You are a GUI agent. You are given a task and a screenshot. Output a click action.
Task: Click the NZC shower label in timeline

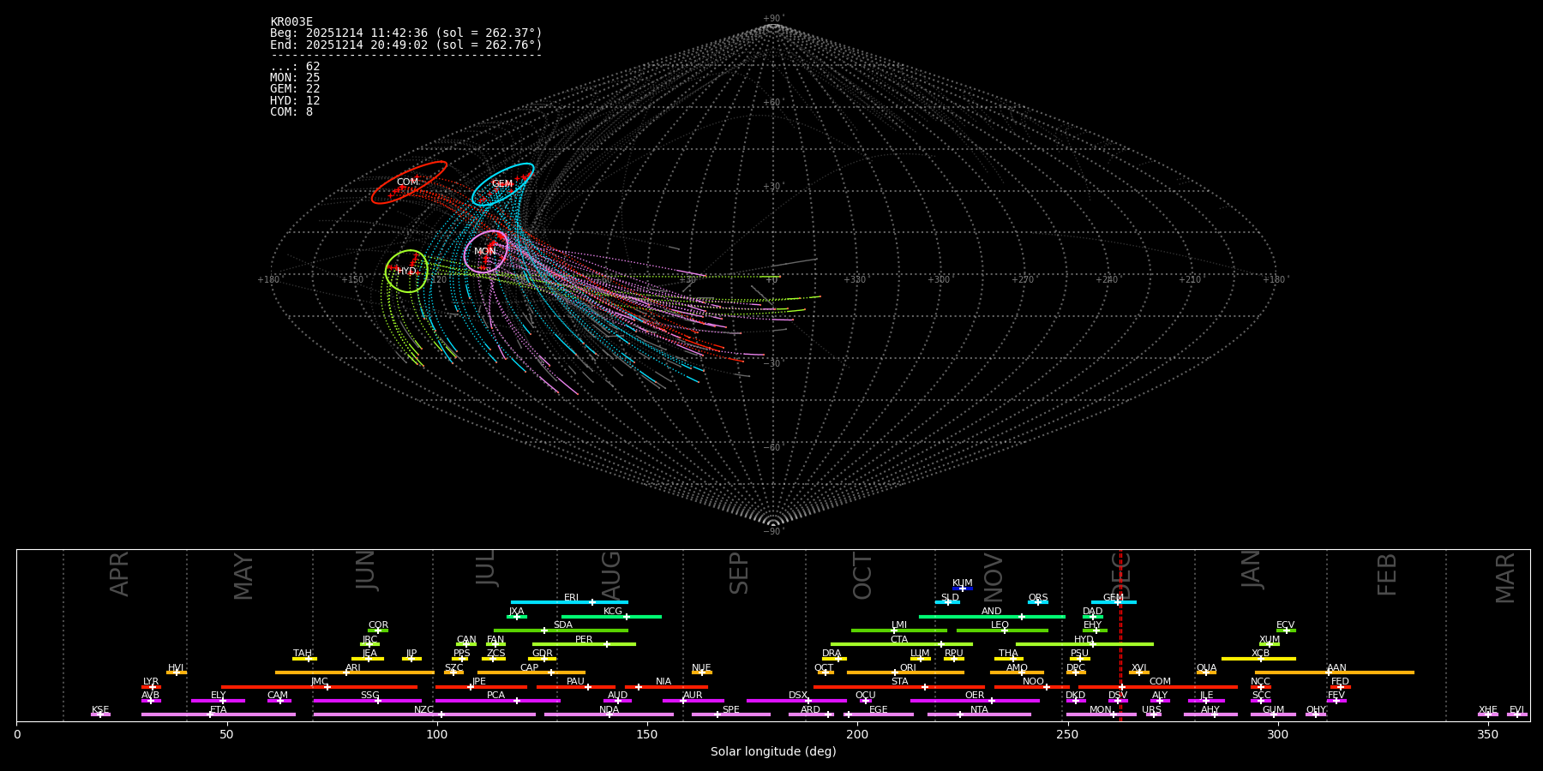click(423, 710)
